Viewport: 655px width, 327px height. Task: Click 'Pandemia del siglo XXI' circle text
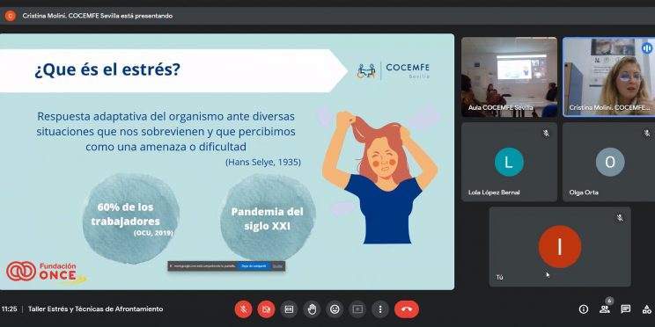tap(268, 219)
